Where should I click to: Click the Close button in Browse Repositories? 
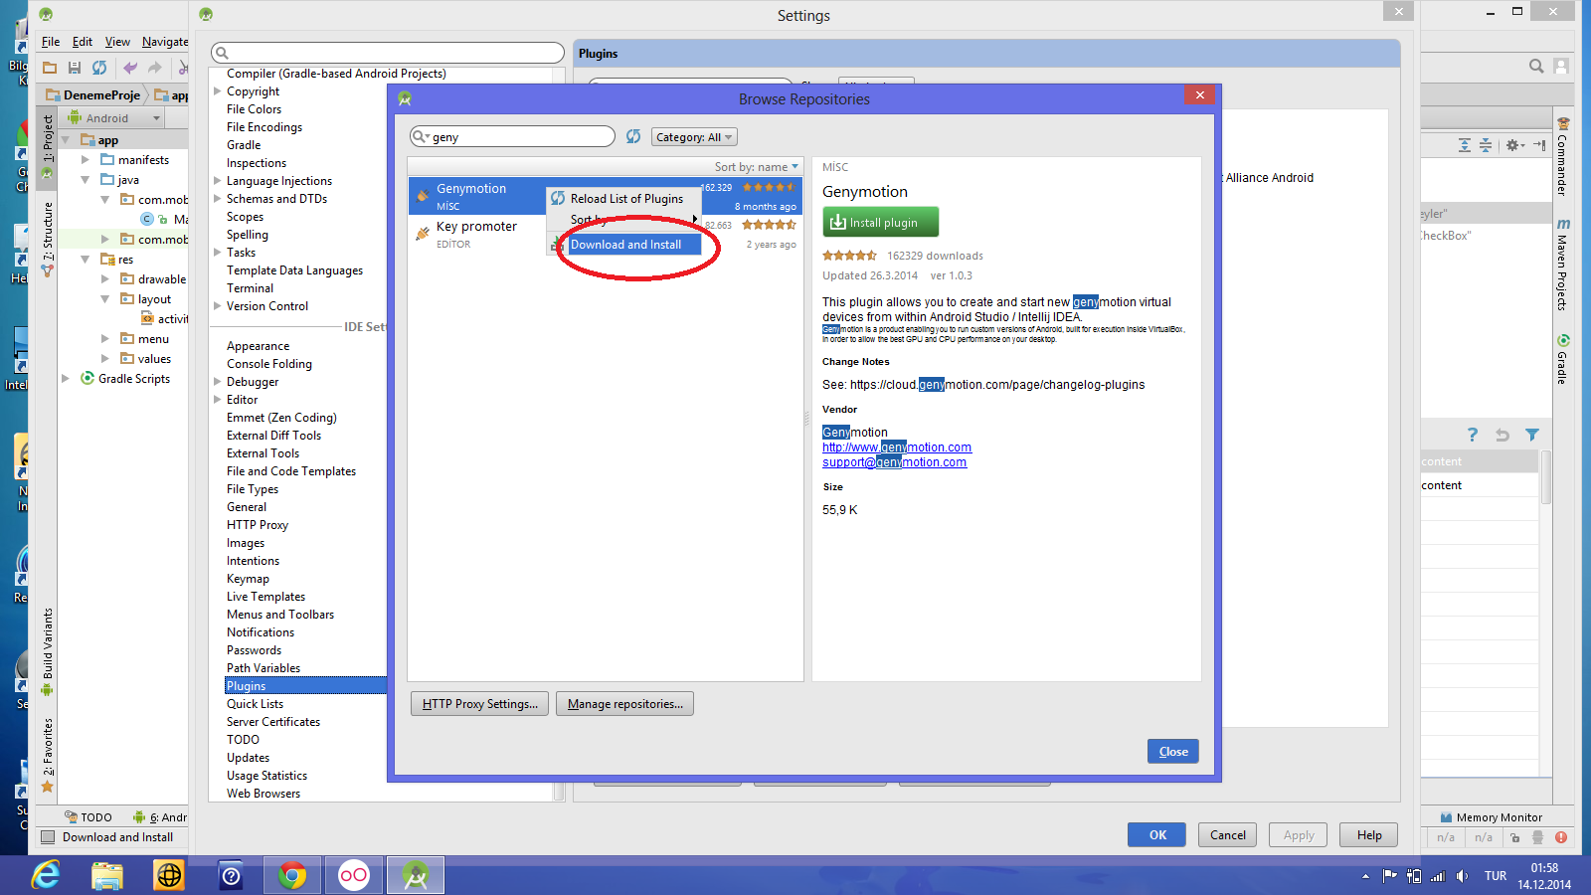click(1173, 752)
